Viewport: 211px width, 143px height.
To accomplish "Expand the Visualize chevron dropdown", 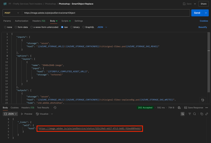I will click(52, 114).
